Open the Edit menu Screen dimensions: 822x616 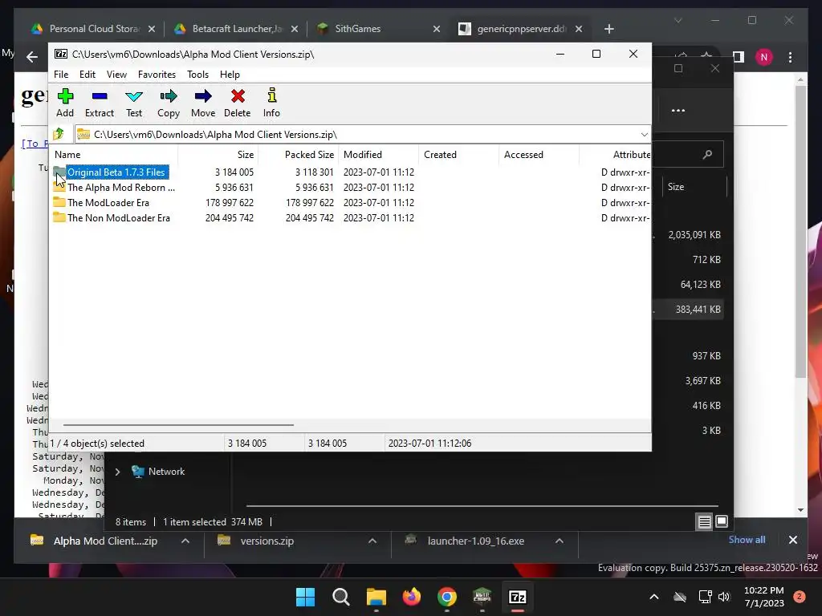[87, 75]
